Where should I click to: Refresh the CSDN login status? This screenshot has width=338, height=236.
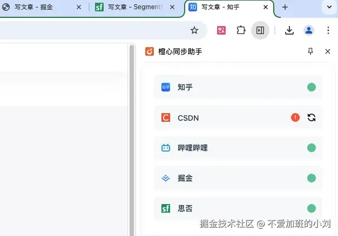click(x=311, y=117)
